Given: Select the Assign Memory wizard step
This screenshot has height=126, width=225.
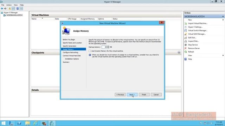Looking at the screenshot, I should click(73, 49).
